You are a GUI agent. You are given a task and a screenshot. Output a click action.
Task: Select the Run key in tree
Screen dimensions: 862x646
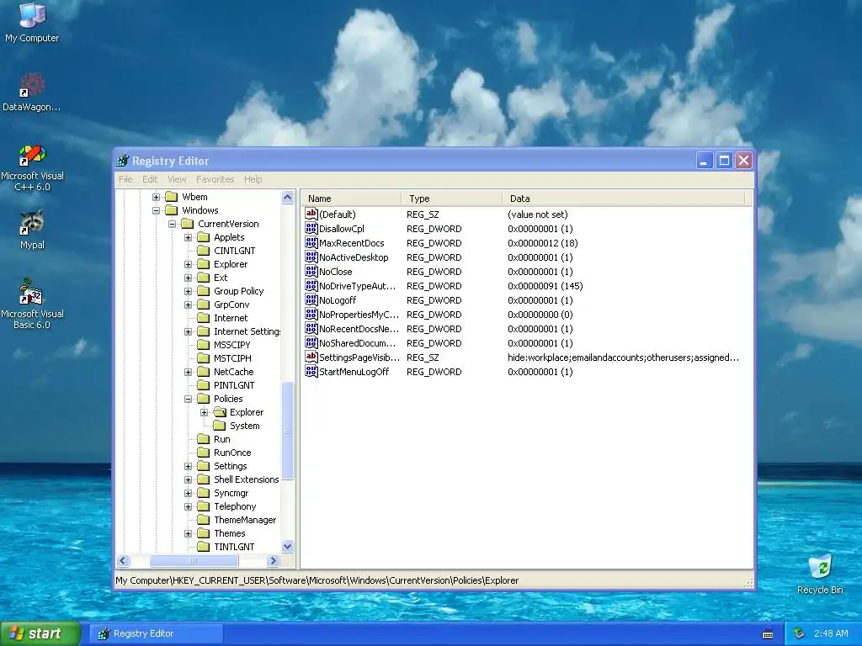point(222,439)
